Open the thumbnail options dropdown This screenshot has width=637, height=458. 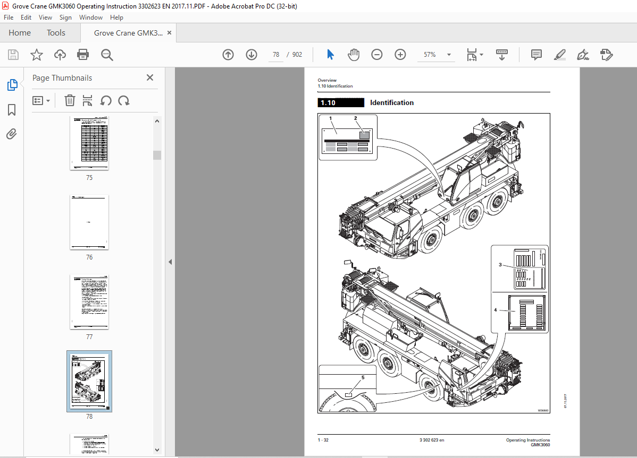[x=41, y=100]
